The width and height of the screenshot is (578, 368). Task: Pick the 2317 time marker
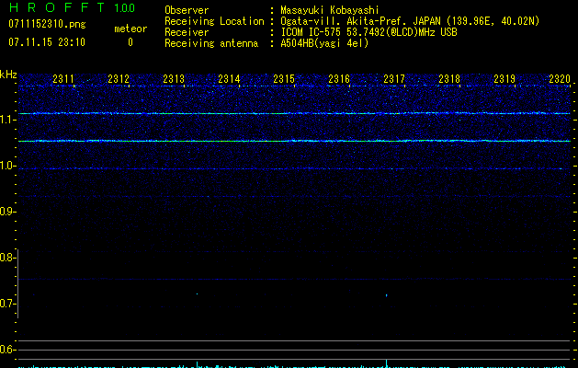[394, 80]
